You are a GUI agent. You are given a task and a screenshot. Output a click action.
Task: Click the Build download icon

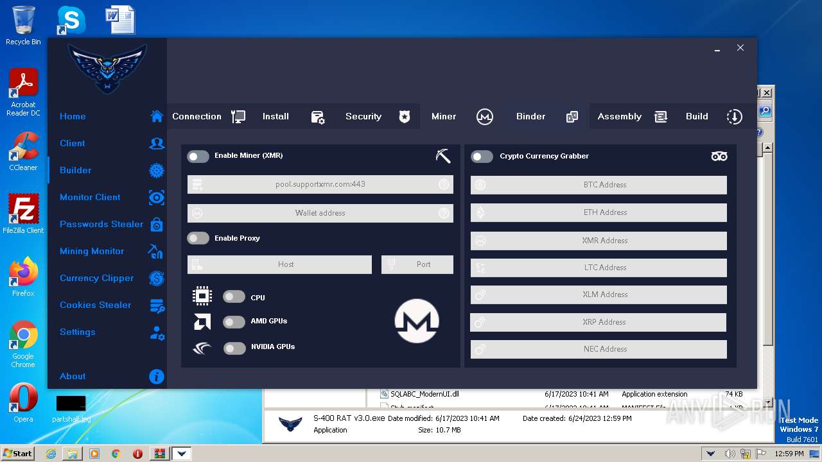[734, 117]
